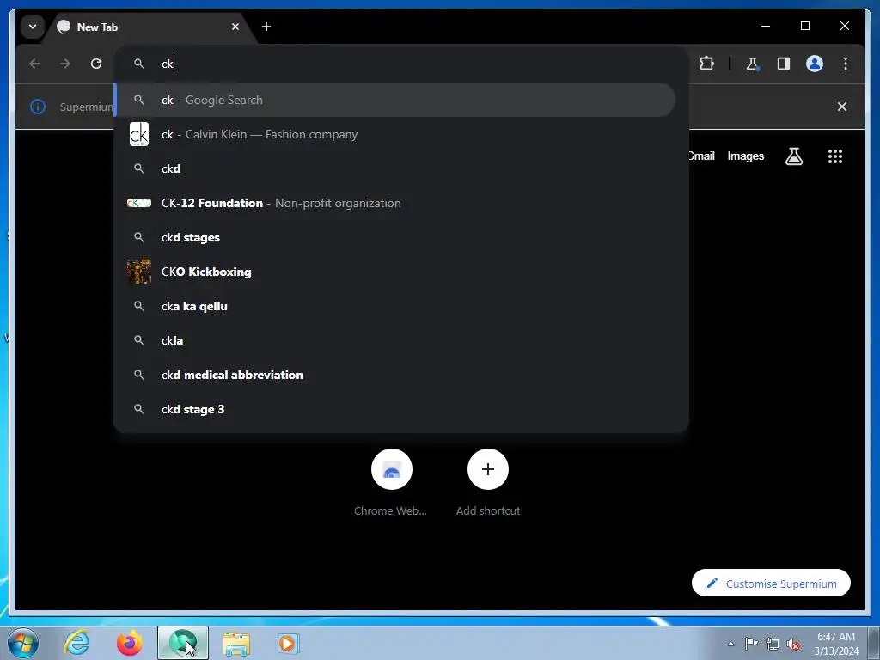The height and width of the screenshot is (660, 880).
Task: Click the network tray icon
Action: (x=773, y=644)
